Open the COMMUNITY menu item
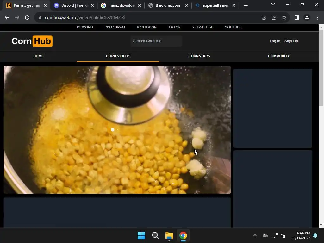Image resolution: width=324 pixels, height=243 pixels. pyautogui.click(x=279, y=56)
